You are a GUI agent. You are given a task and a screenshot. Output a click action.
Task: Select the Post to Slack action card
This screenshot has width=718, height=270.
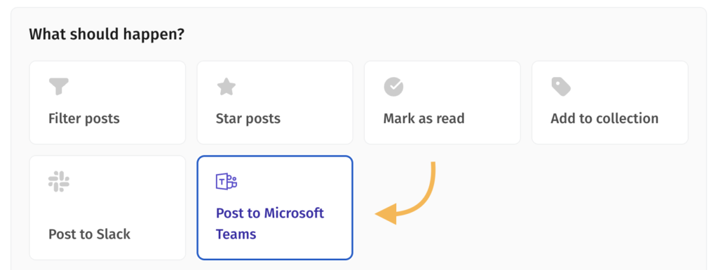pos(107,208)
